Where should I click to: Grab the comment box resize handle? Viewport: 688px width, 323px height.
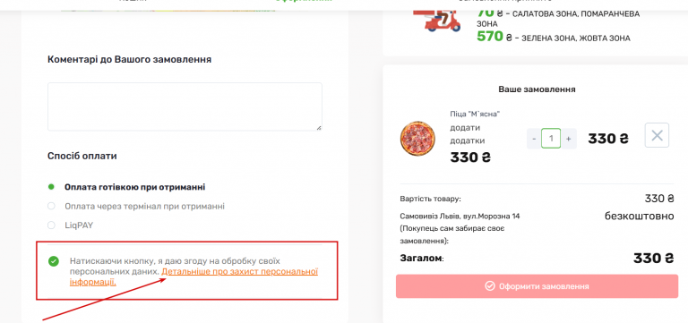point(319,128)
